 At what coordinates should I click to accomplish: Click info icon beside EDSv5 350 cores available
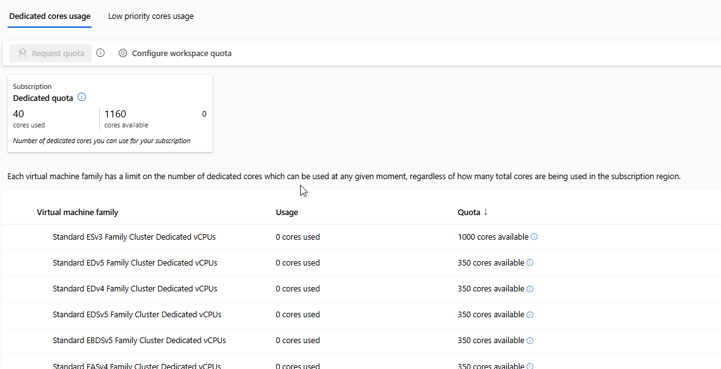(530, 314)
